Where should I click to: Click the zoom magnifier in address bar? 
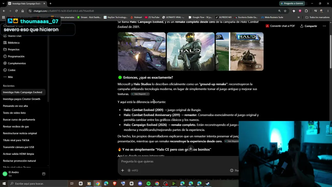click(279, 11)
